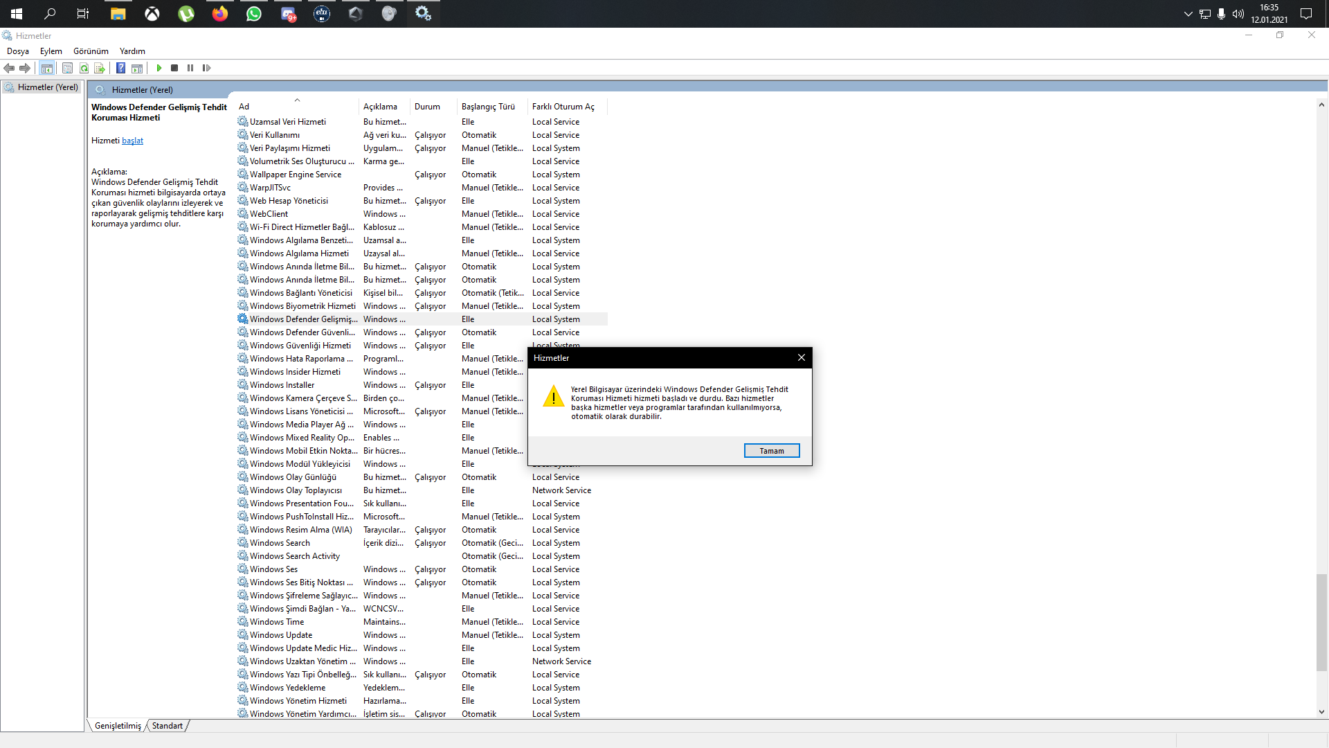The image size is (1329, 748).
Task: Click the Properties toolbar icon
Action: point(67,68)
